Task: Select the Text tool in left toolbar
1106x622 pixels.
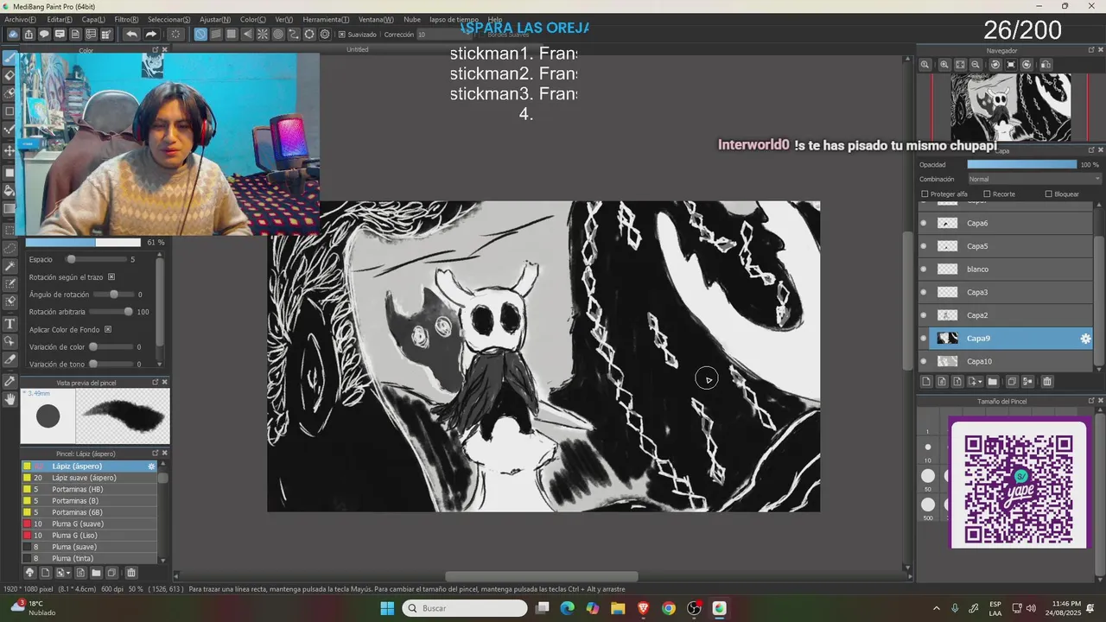Action: pyautogui.click(x=10, y=324)
